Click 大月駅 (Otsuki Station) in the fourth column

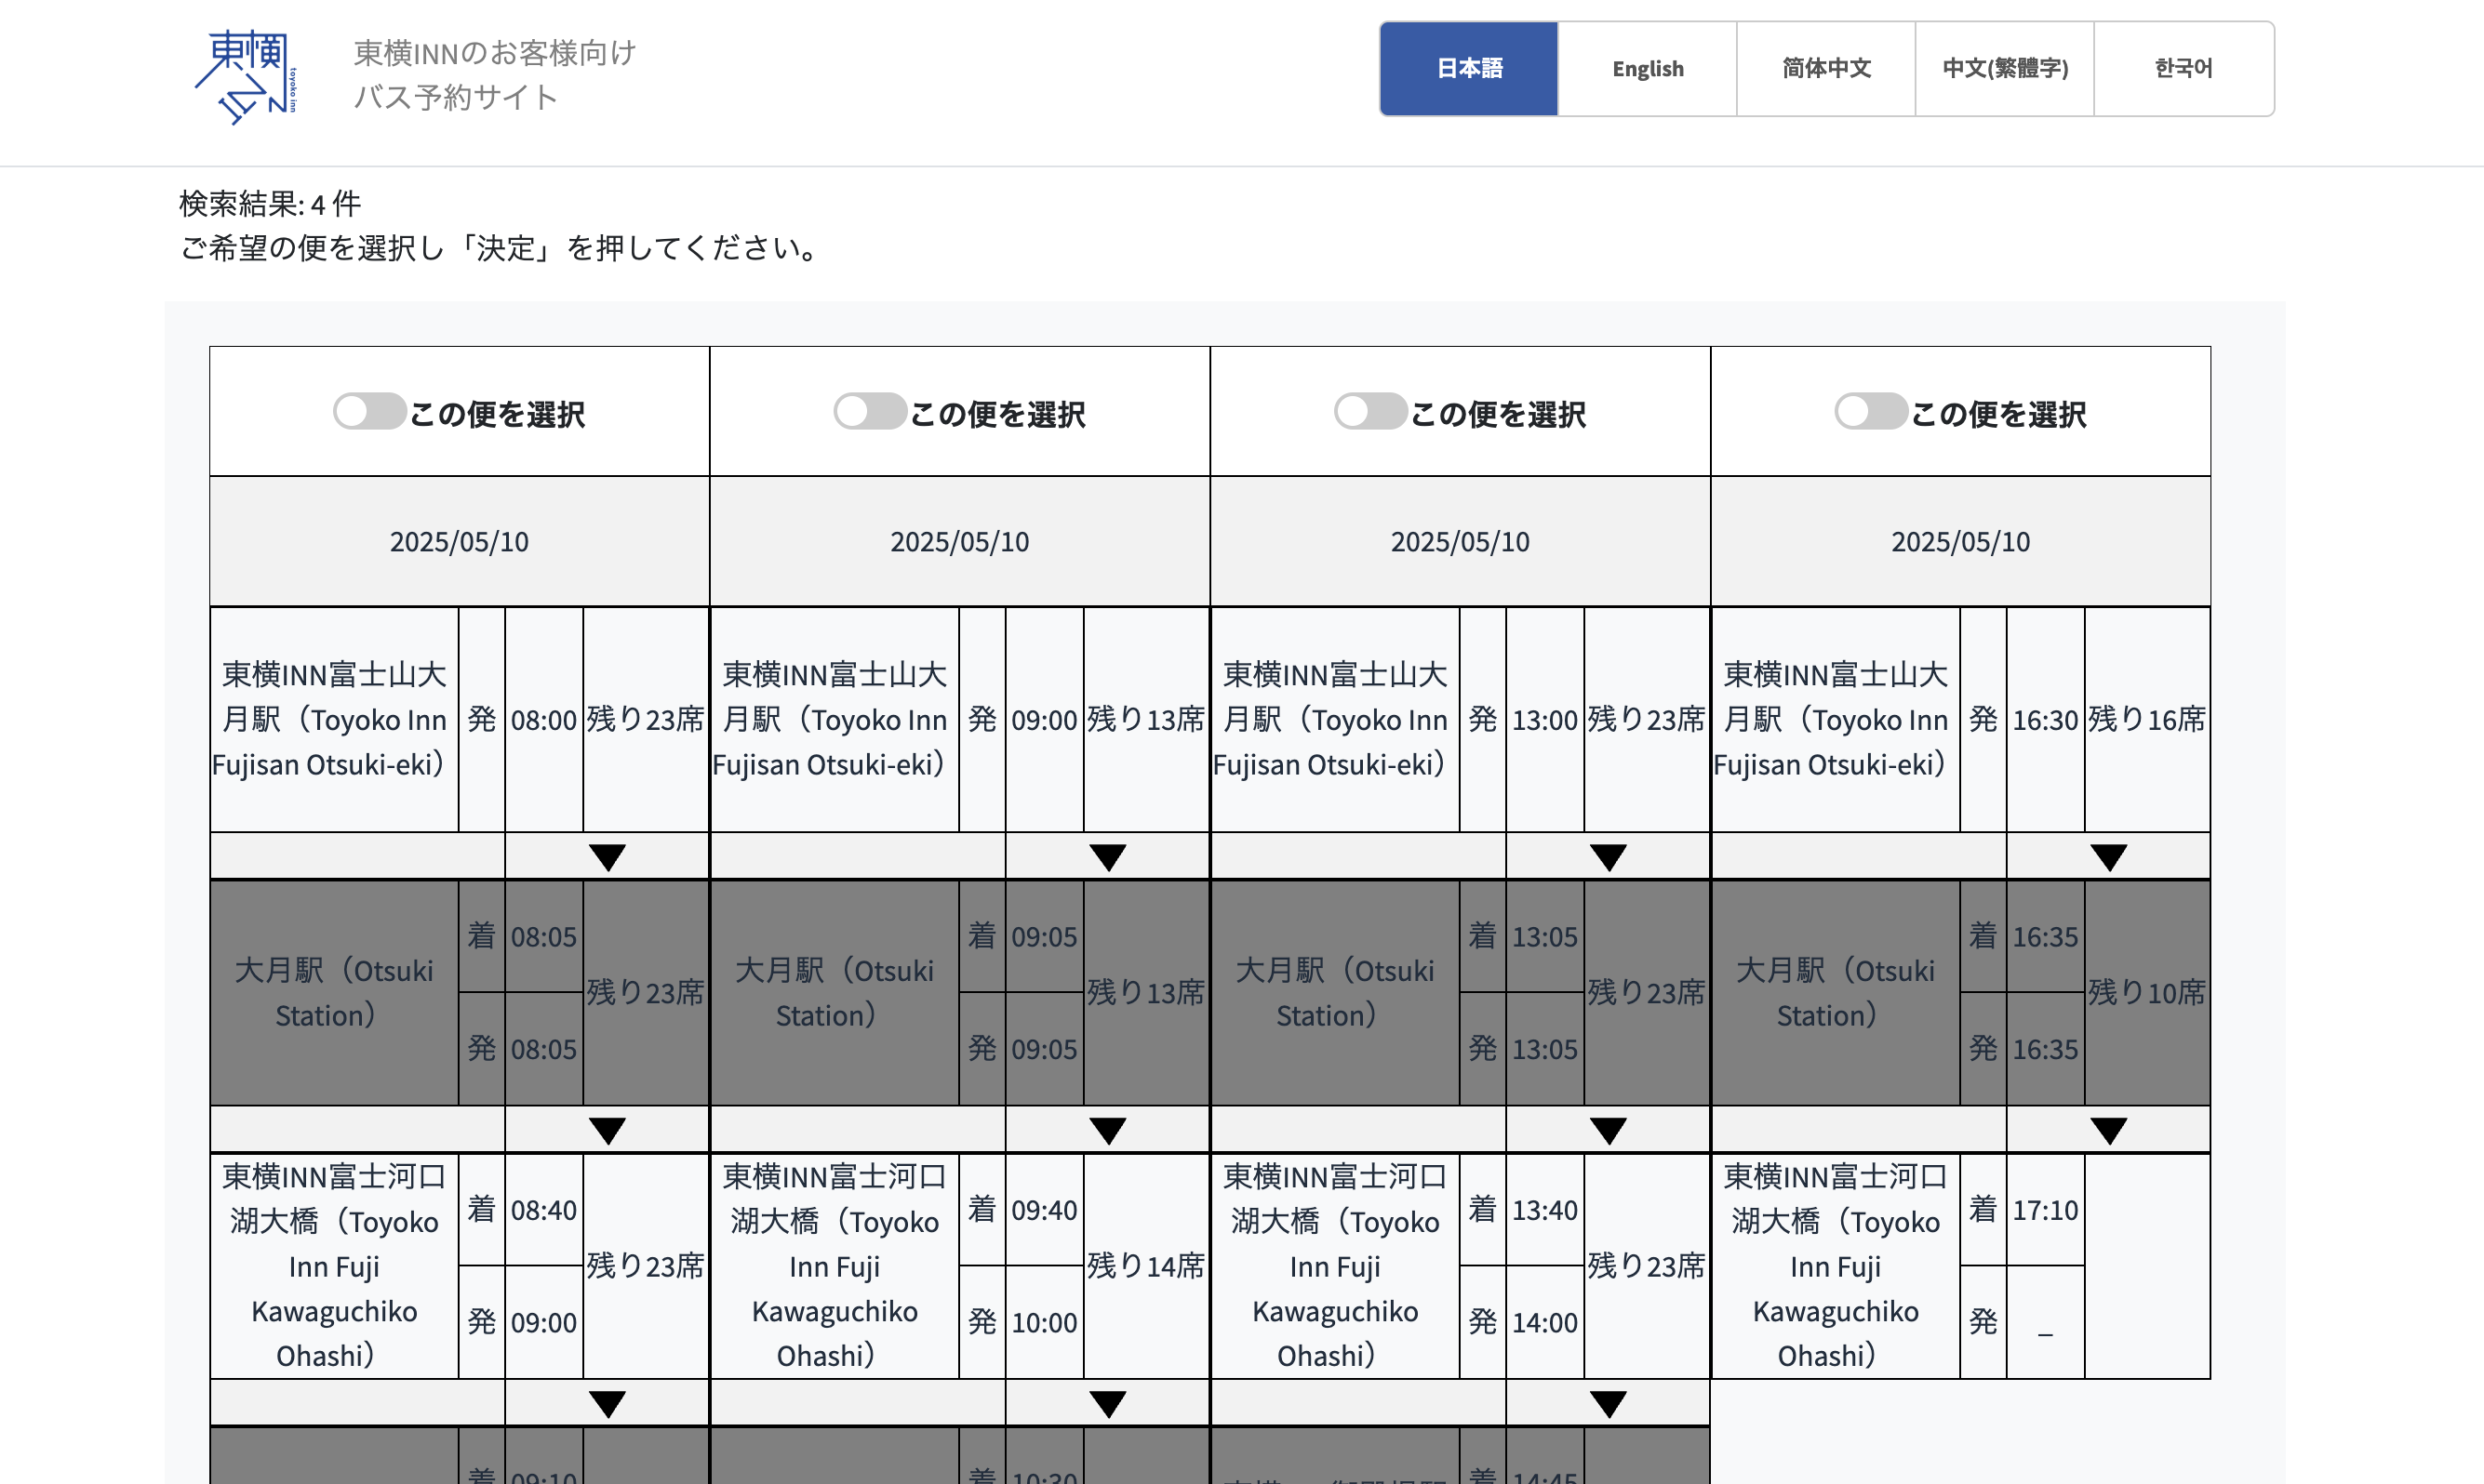(1836, 993)
